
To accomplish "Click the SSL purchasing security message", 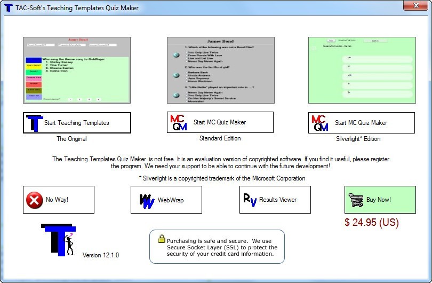I will coord(222,247).
